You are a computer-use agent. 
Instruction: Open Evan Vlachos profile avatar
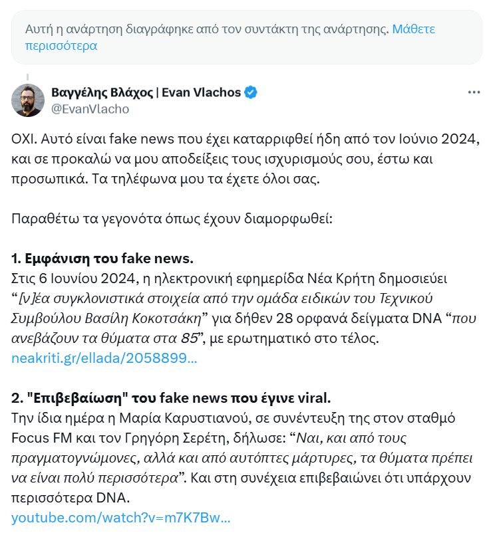(x=29, y=100)
